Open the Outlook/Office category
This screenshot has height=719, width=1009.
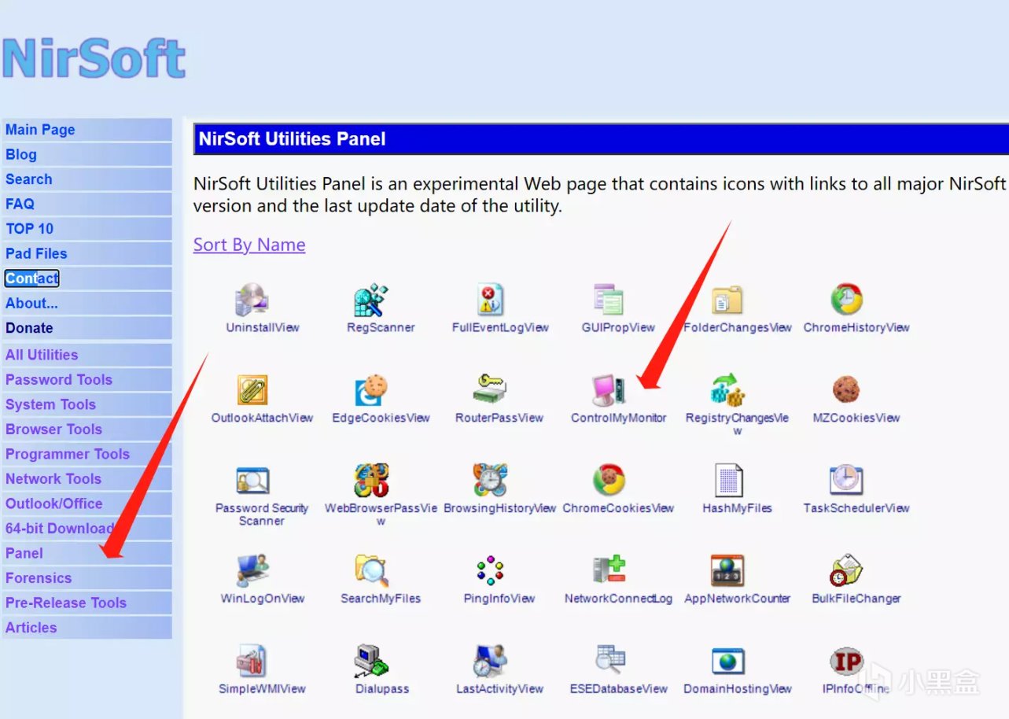point(87,503)
